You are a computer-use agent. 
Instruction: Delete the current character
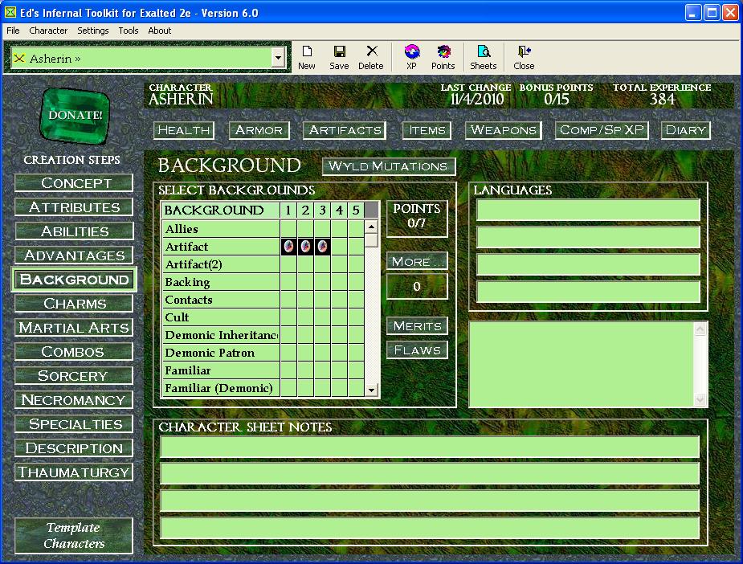tap(371, 58)
